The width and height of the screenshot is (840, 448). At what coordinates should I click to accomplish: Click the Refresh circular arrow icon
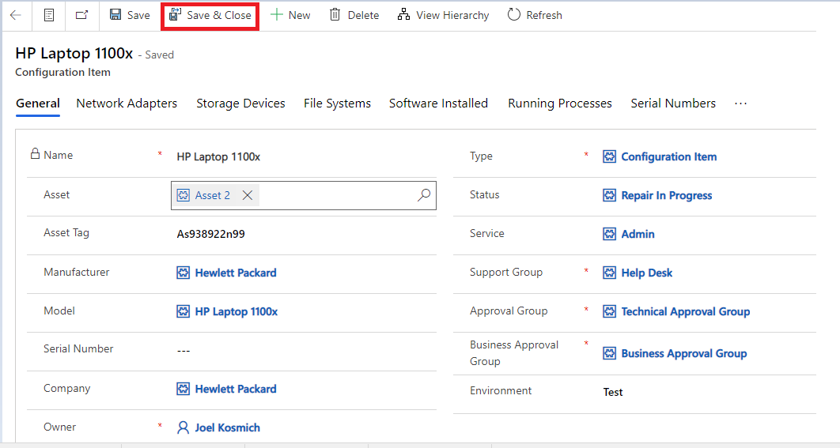click(514, 14)
